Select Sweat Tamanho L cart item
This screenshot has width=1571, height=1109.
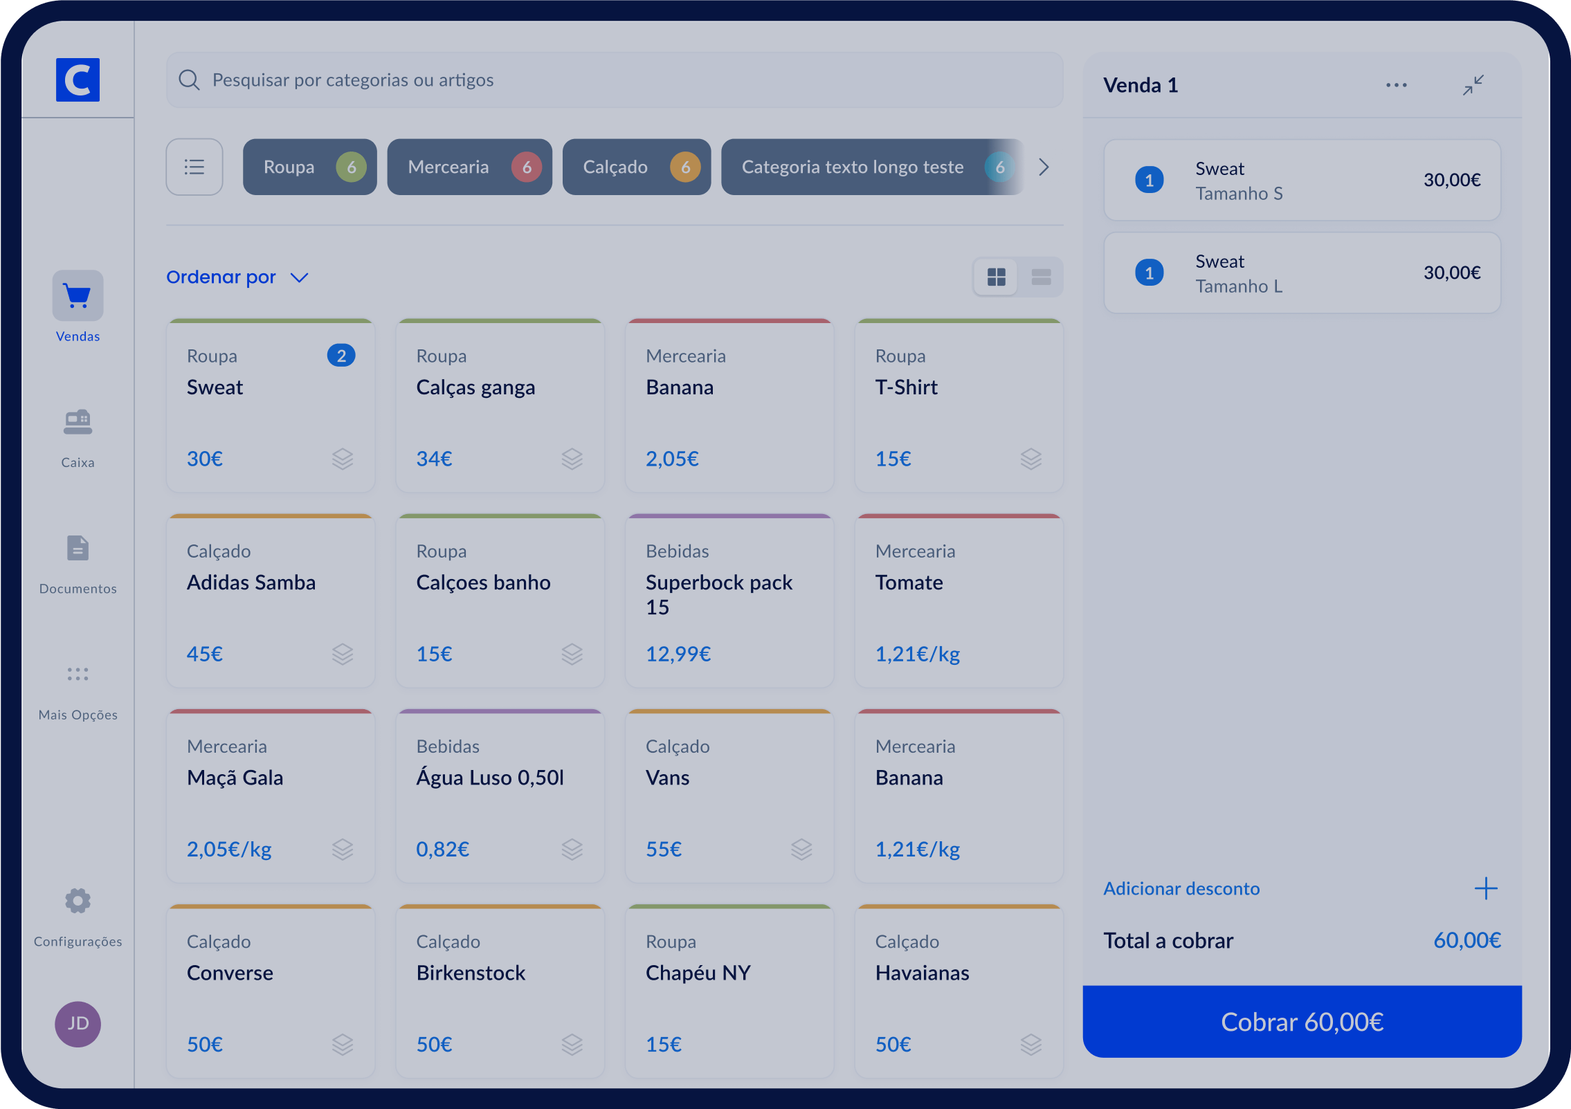click(x=1302, y=273)
